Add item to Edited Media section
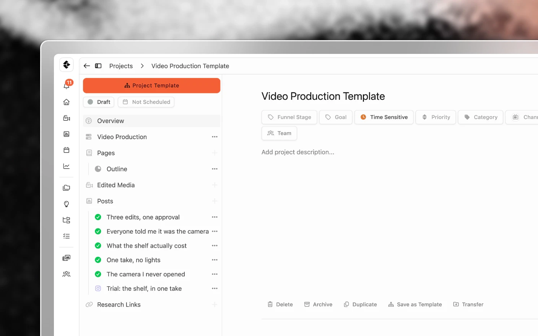This screenshot has height=336, width=538. (215, 185)
